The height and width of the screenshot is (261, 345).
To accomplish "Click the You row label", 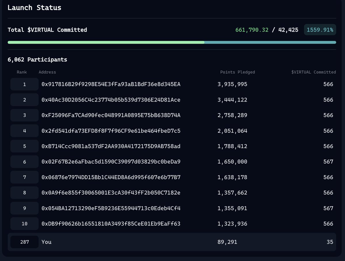I will point(47,242).
